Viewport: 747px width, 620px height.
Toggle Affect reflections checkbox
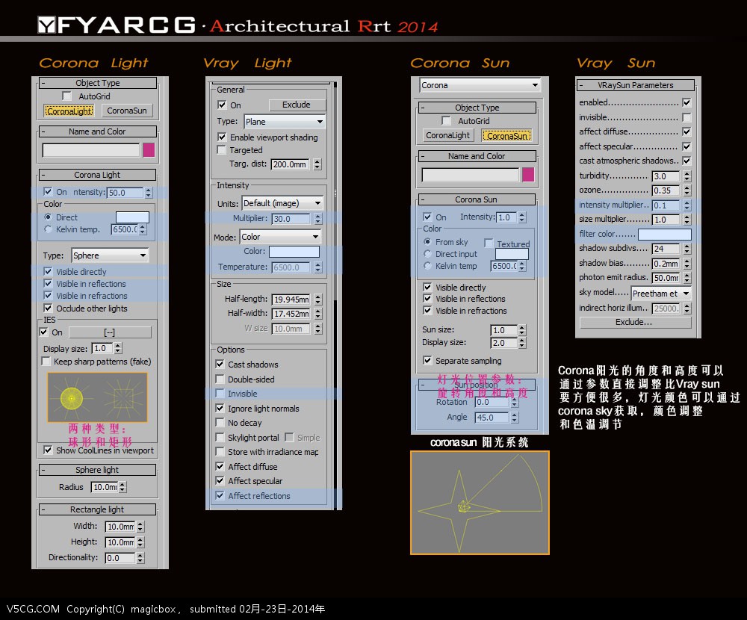click(x=220, y=495)
